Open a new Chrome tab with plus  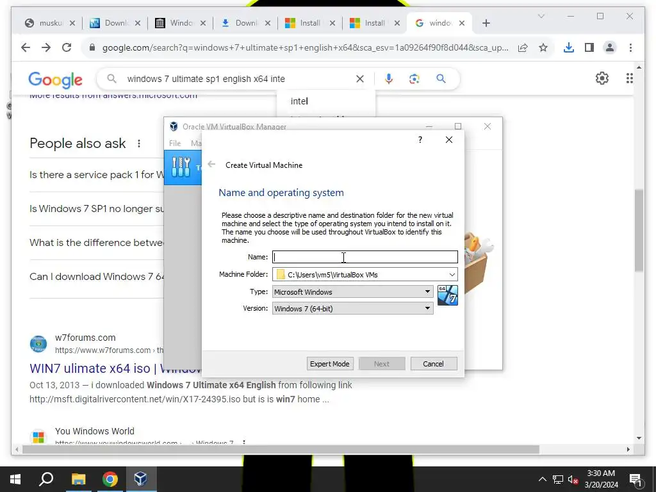(x=486, y=23)
